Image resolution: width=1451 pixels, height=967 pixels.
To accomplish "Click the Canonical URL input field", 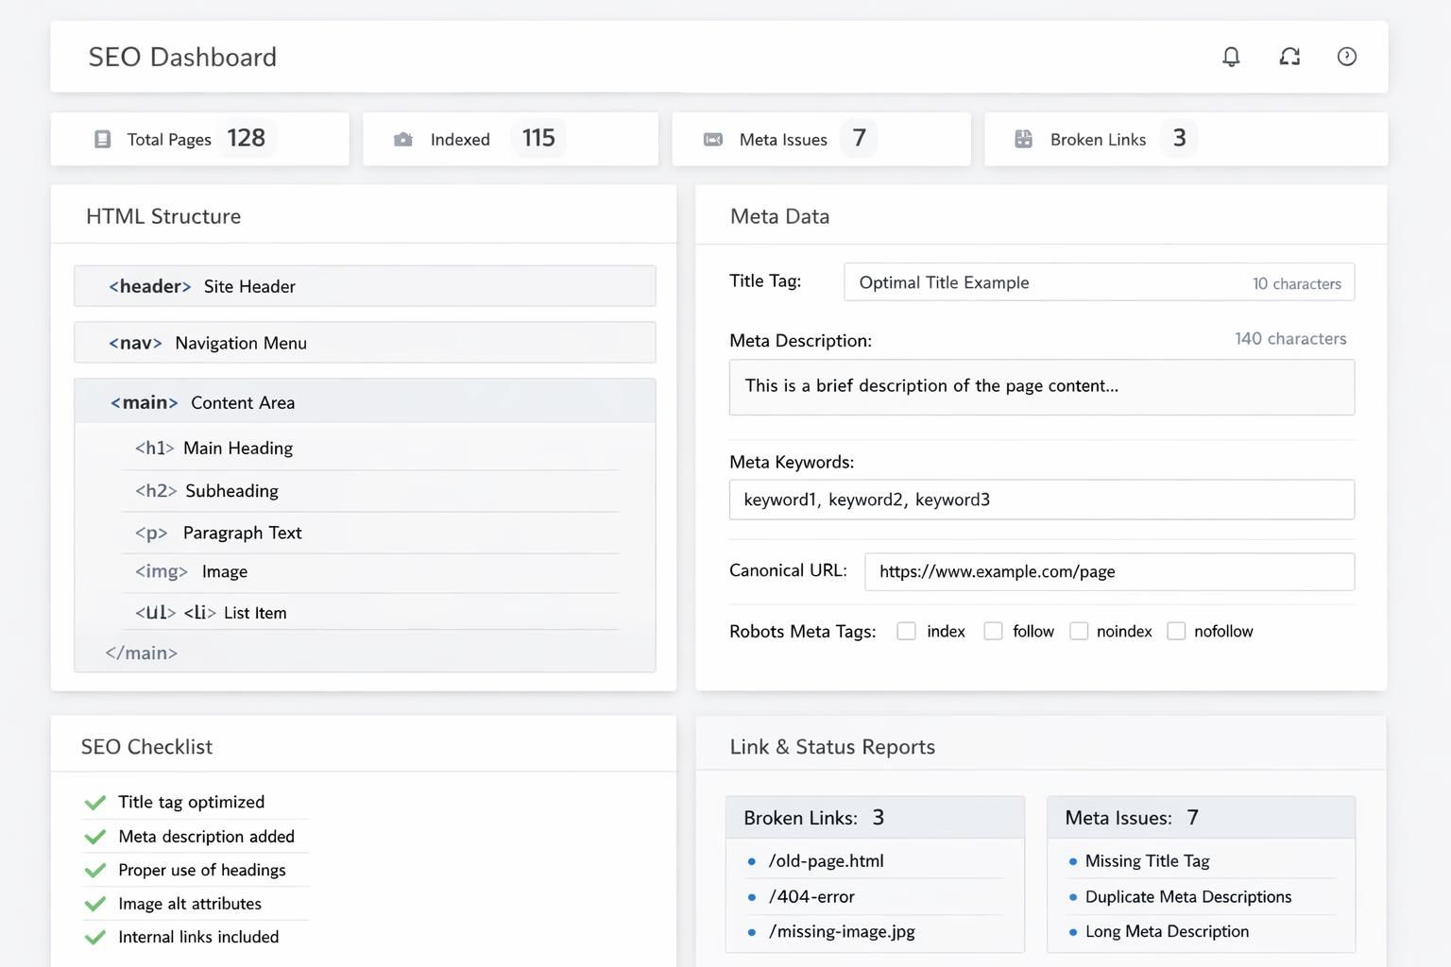I will click(1109, 572).
